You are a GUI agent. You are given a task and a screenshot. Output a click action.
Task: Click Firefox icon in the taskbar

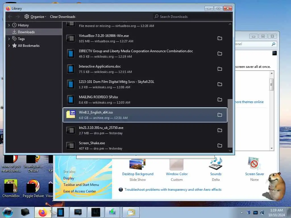point(43,212)
